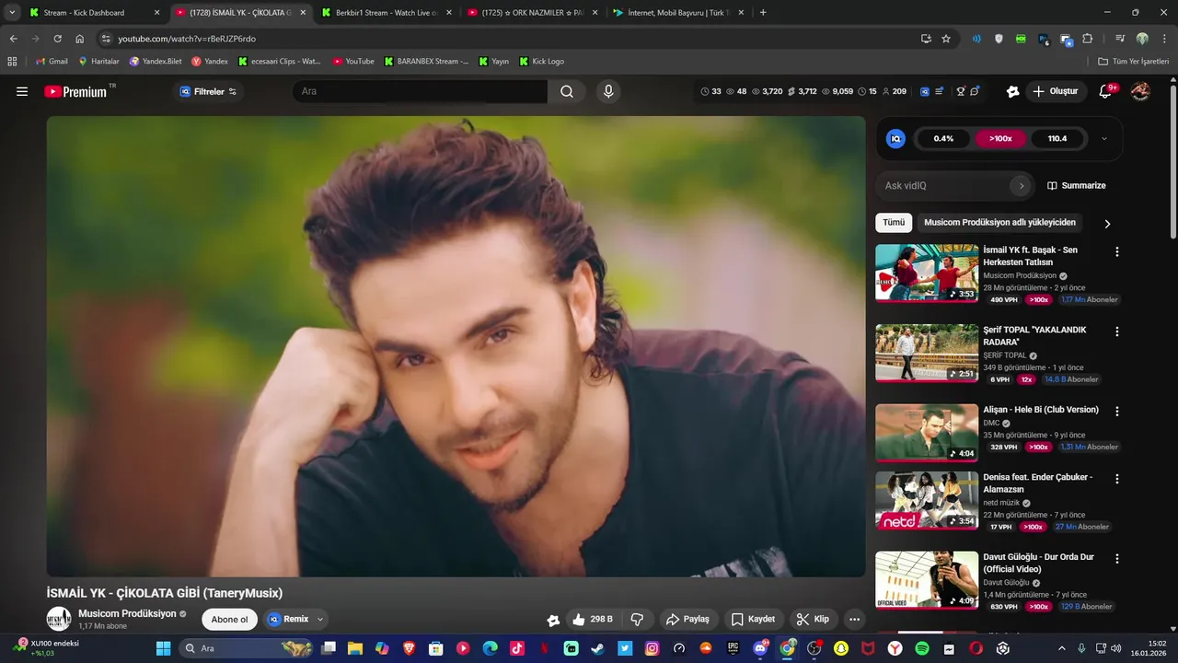Open Chrome three-dot menu
Screen dimensions: 1178x663
click(x=1163, y=39)
